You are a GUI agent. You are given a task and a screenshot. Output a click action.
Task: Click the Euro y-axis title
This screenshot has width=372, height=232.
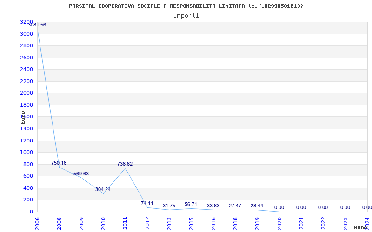pos(23,117)
